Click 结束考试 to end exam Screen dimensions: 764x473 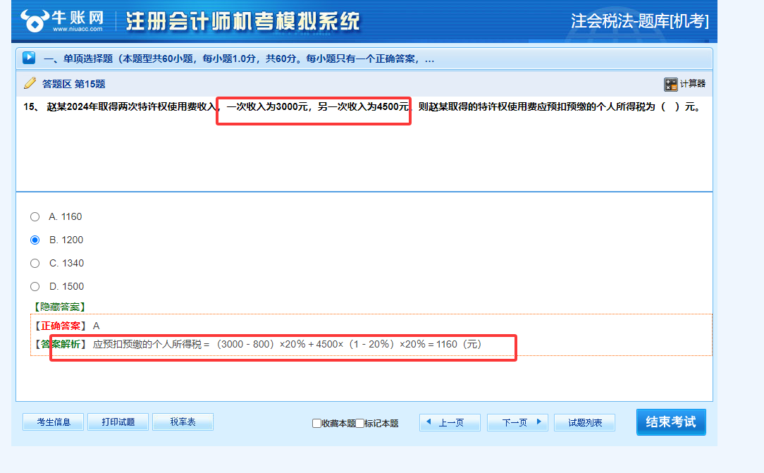tap(671, 422)
